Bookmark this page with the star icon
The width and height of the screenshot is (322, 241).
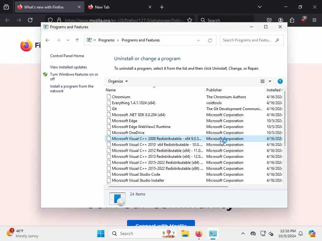pos(190,20)
